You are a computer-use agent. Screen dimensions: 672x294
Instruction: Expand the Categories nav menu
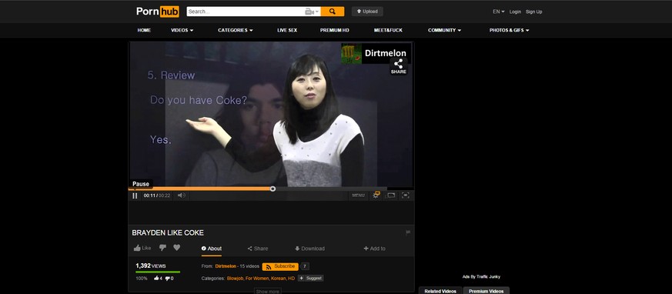(x=236, y=31)
